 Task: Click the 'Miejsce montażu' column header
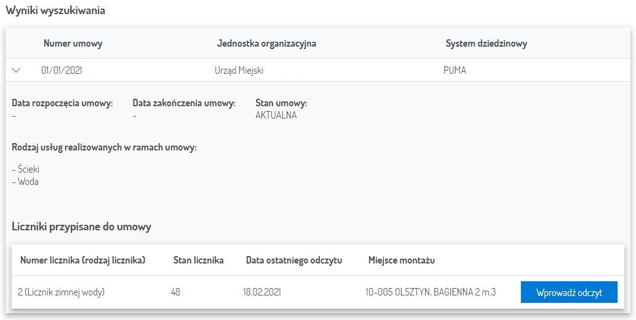401,260
